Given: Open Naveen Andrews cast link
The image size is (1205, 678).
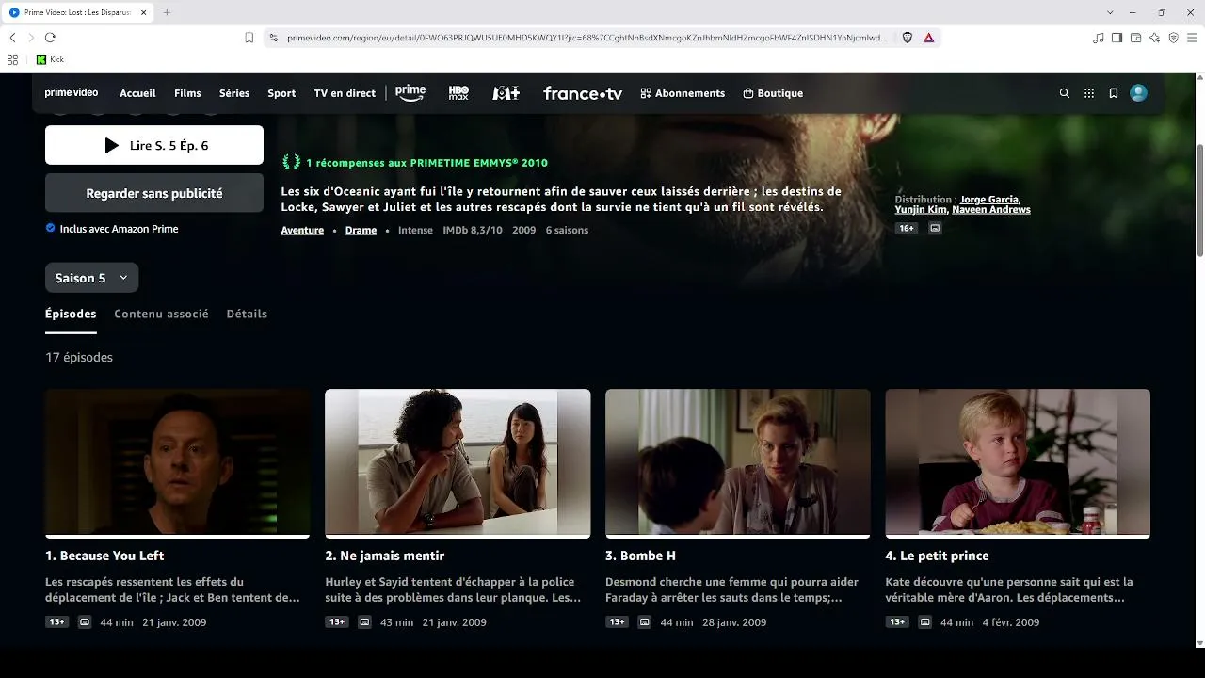Looking at the screenshot, I should tap(991, 209).
